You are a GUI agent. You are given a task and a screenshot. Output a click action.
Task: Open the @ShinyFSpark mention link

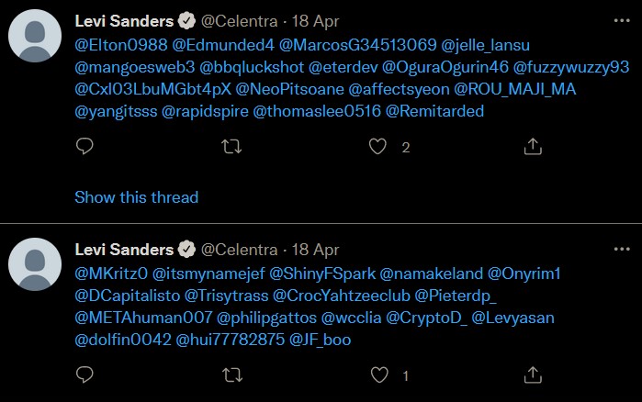[x=322, y=274]
